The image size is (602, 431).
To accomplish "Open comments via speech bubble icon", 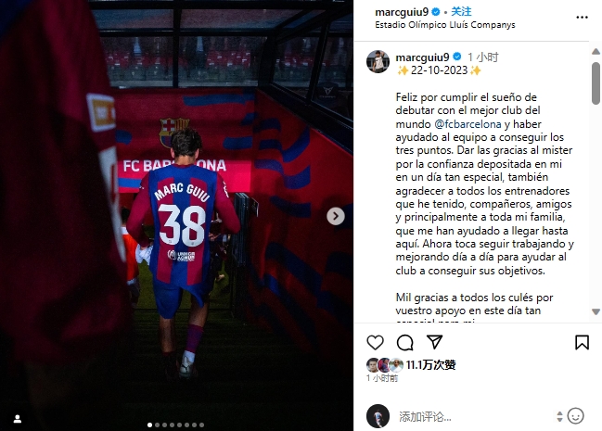I will pos(404,342).
